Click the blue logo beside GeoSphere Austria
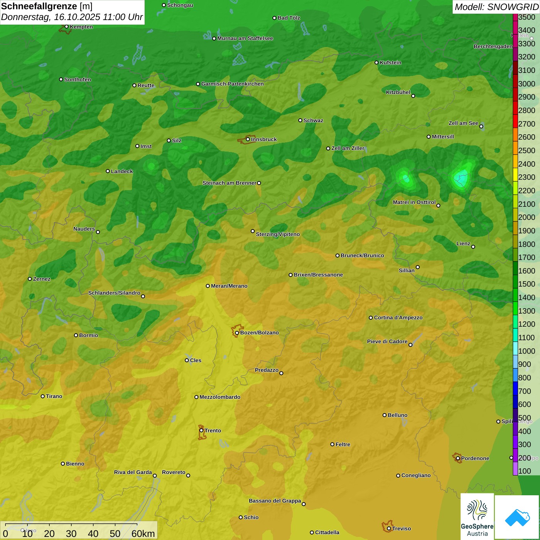 pyautogui.click(x=517, y=518)
